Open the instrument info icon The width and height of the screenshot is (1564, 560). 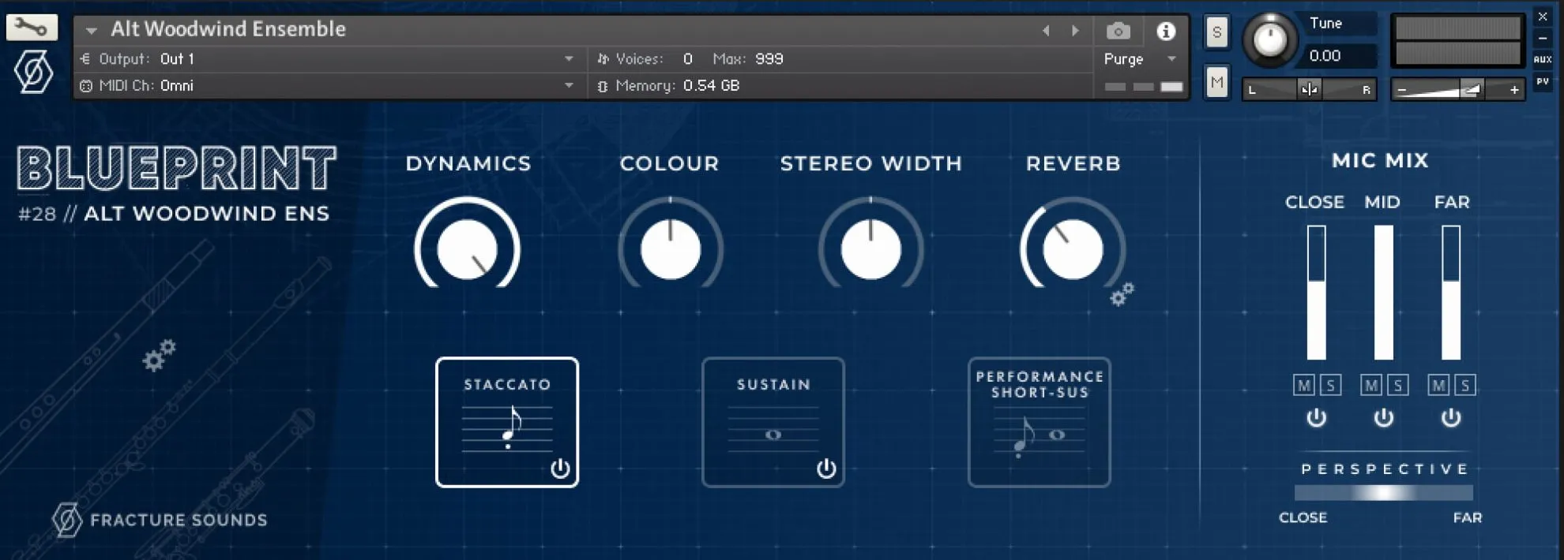coord(1166,31)
